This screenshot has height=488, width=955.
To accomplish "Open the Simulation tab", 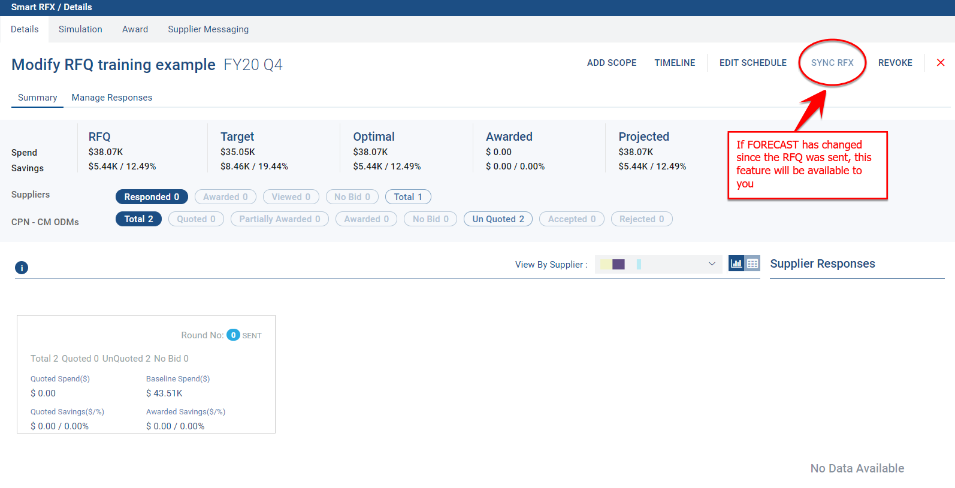I will pyautogui.click(x=80, y=29).
